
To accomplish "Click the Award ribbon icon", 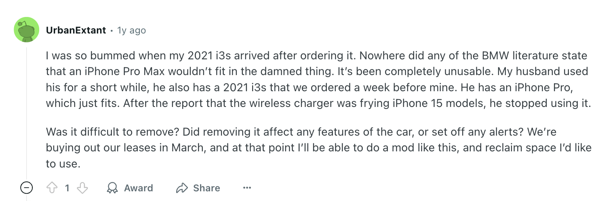I will [112, 188].
